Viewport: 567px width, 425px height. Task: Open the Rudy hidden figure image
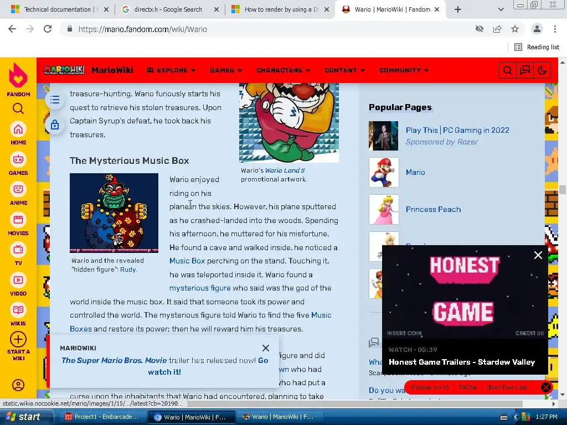(114, 213)
